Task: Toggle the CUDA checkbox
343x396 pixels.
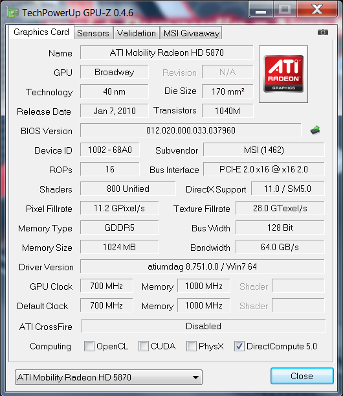Action: (x=144, y=346)
